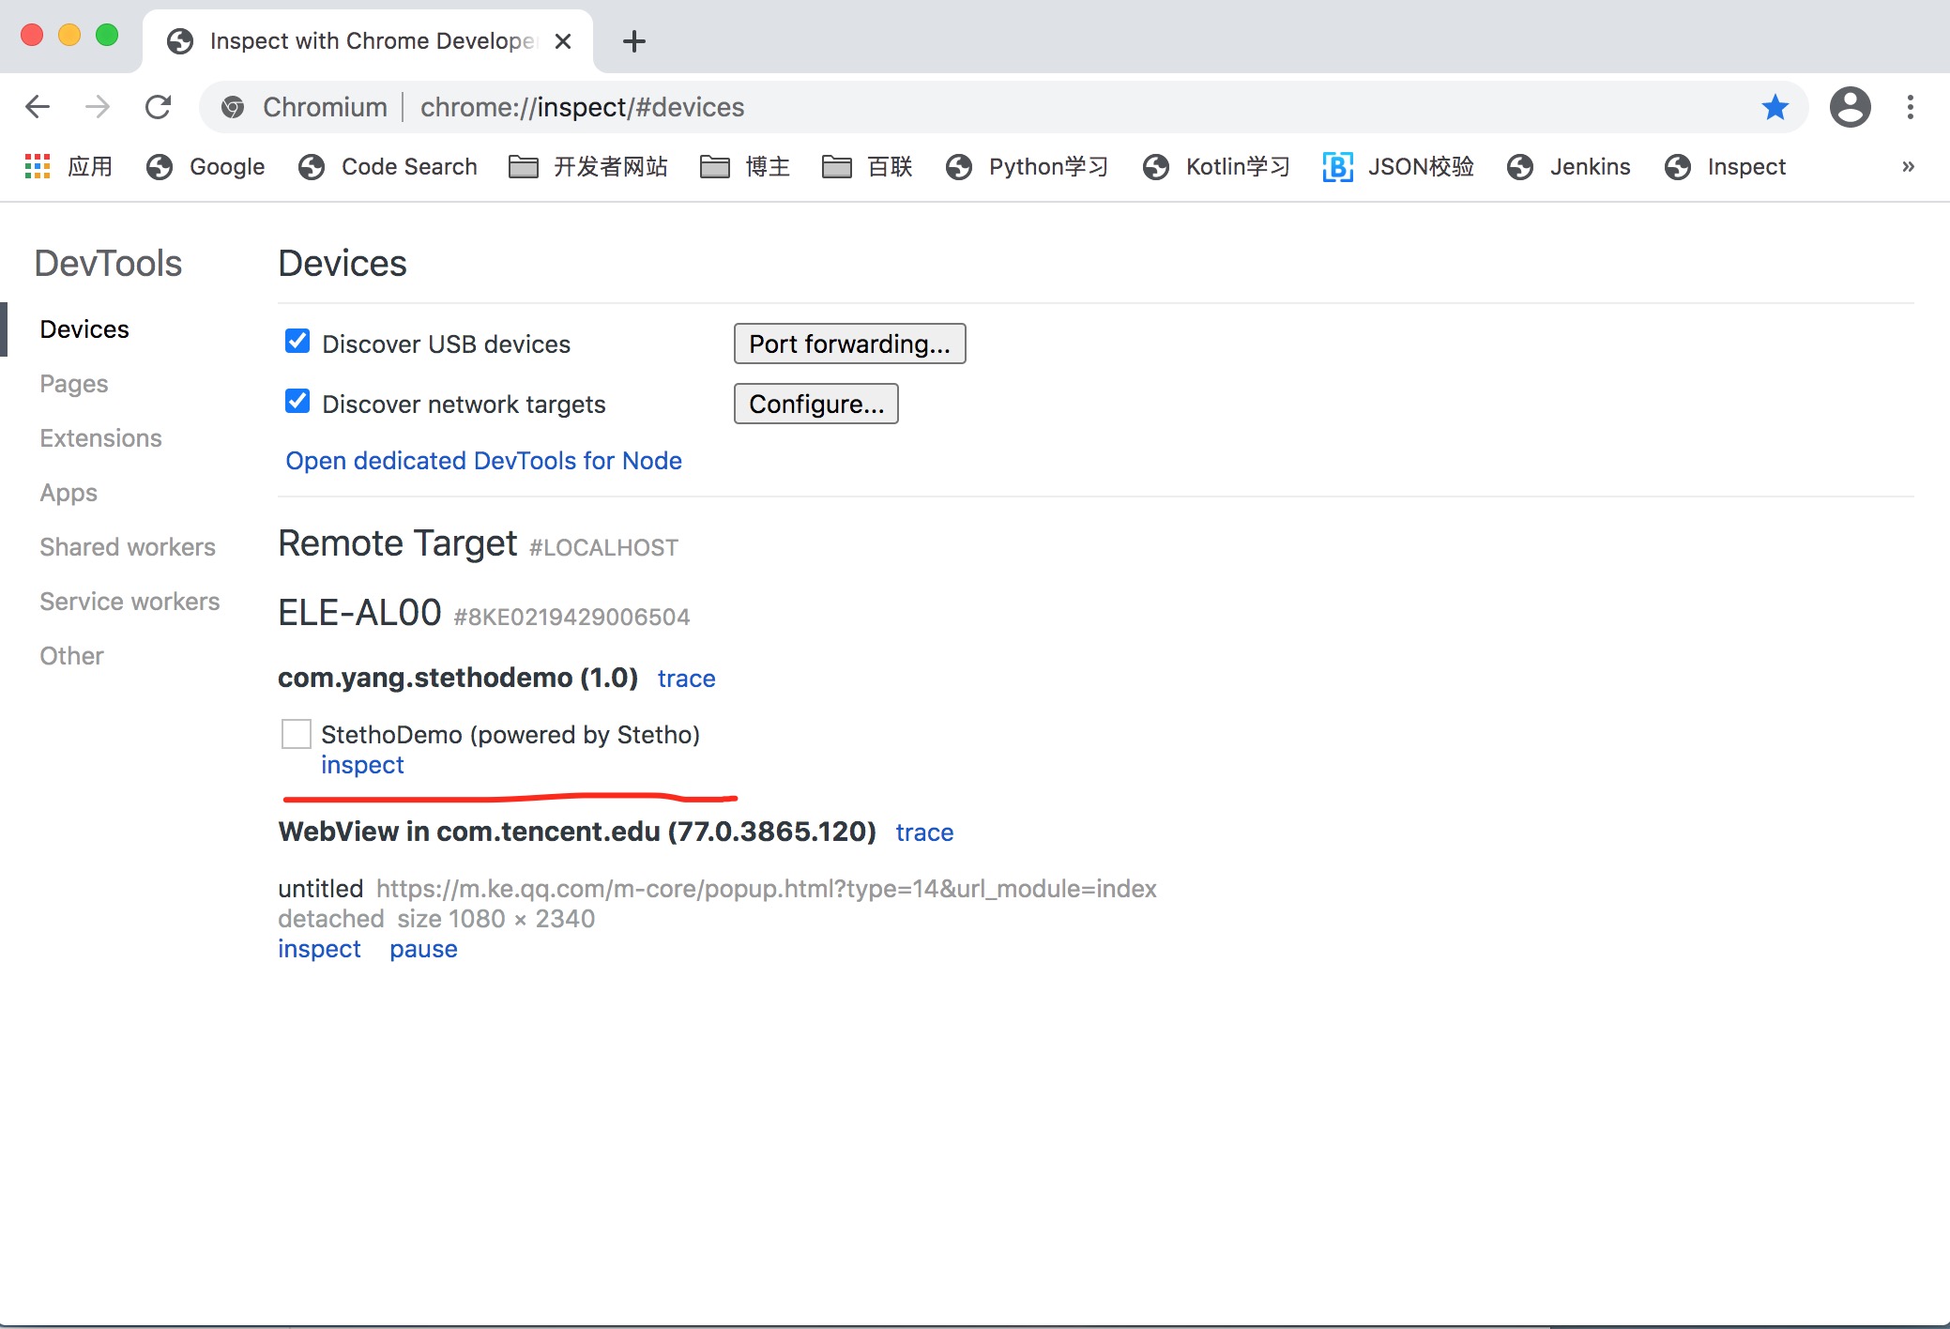Click the Port forwarding button
The width and height of the screenshot is (1950, 1329).
click(849, 344)
